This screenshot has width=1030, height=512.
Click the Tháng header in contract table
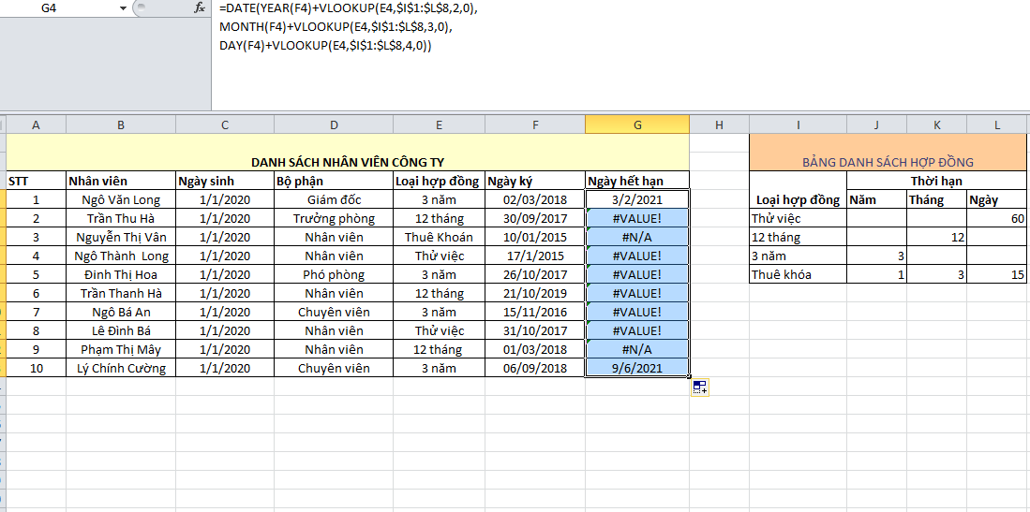tap(936, 199)
